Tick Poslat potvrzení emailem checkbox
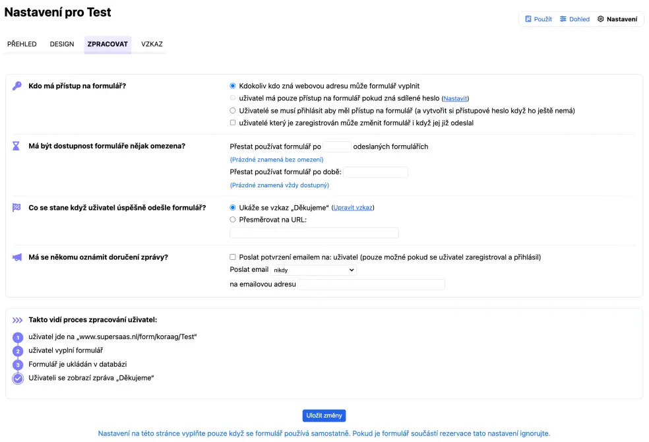This screenshot has width=649, height=442. [x=233, y=257]
